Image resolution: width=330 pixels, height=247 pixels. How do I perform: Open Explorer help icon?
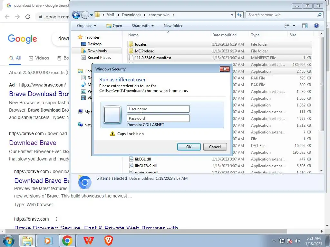316,26
